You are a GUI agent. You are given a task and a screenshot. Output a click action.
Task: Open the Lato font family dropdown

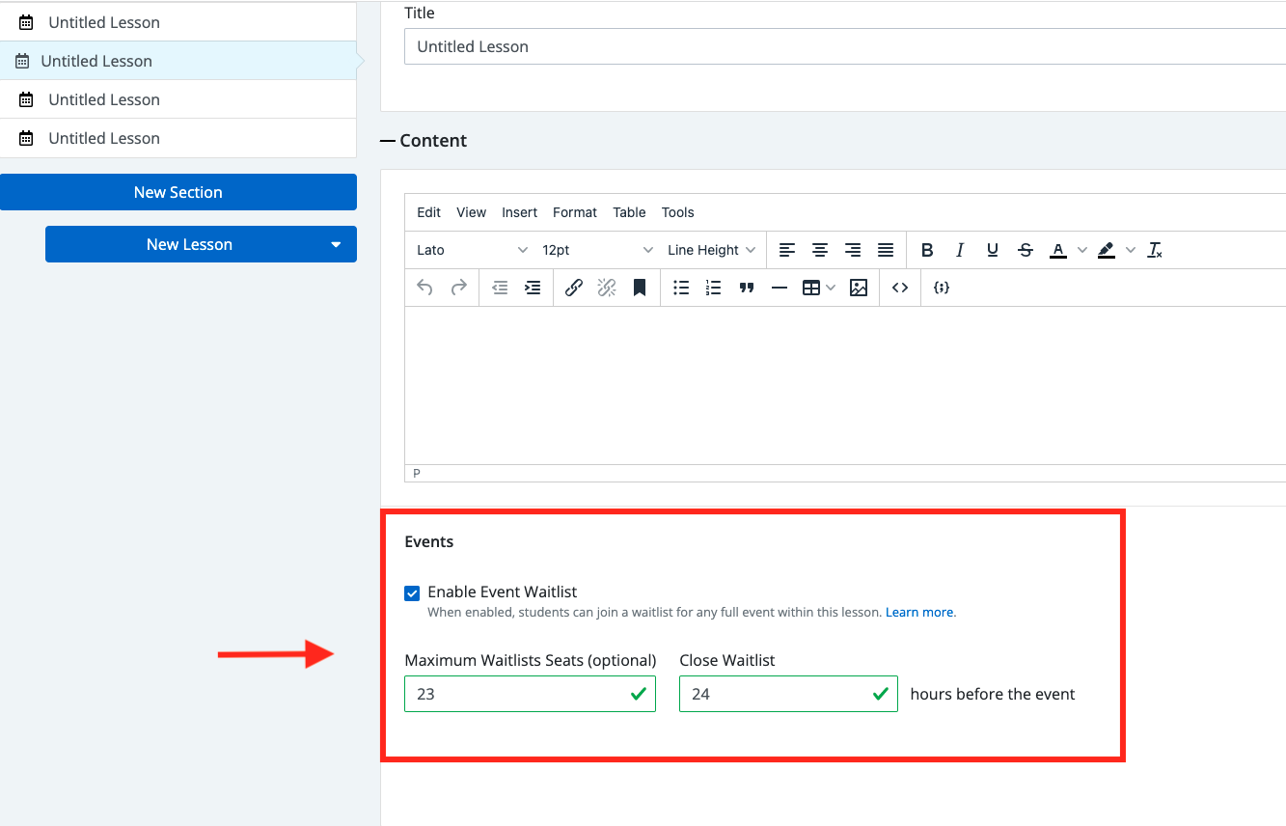473,250
